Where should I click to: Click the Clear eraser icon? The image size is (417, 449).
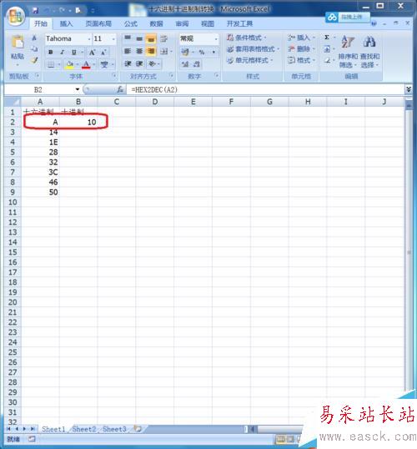click(327, 60)
